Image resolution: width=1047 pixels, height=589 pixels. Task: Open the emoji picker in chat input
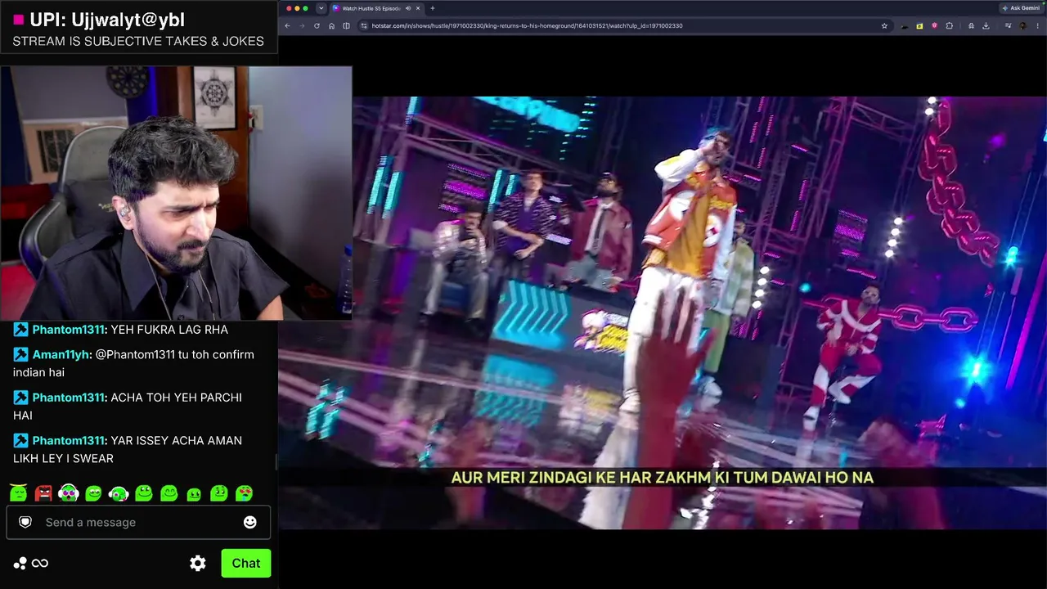[x=250, y=522]
